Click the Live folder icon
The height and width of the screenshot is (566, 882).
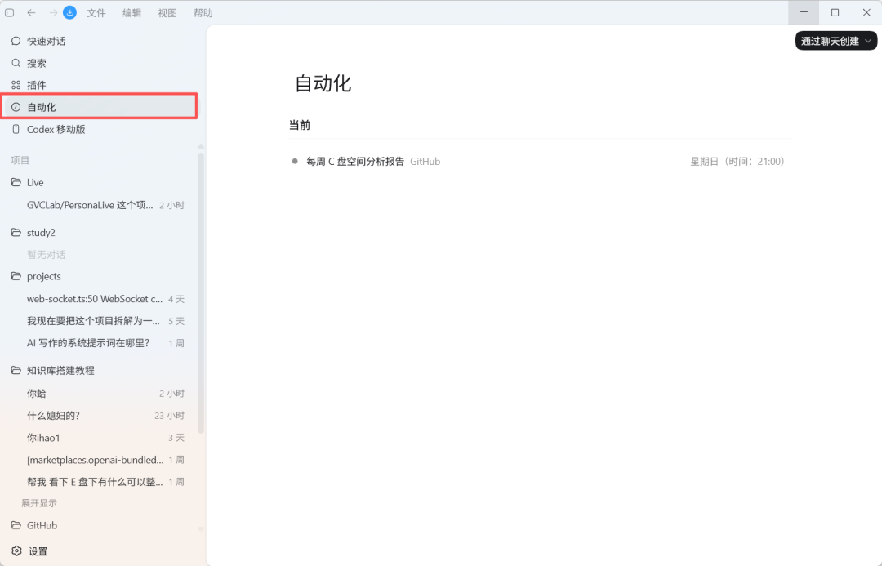tap(16, 182)
